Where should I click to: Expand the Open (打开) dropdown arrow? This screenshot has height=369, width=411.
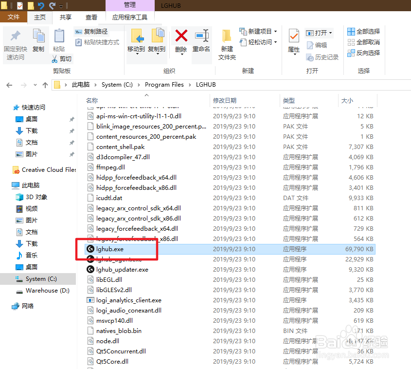[330, 33]
